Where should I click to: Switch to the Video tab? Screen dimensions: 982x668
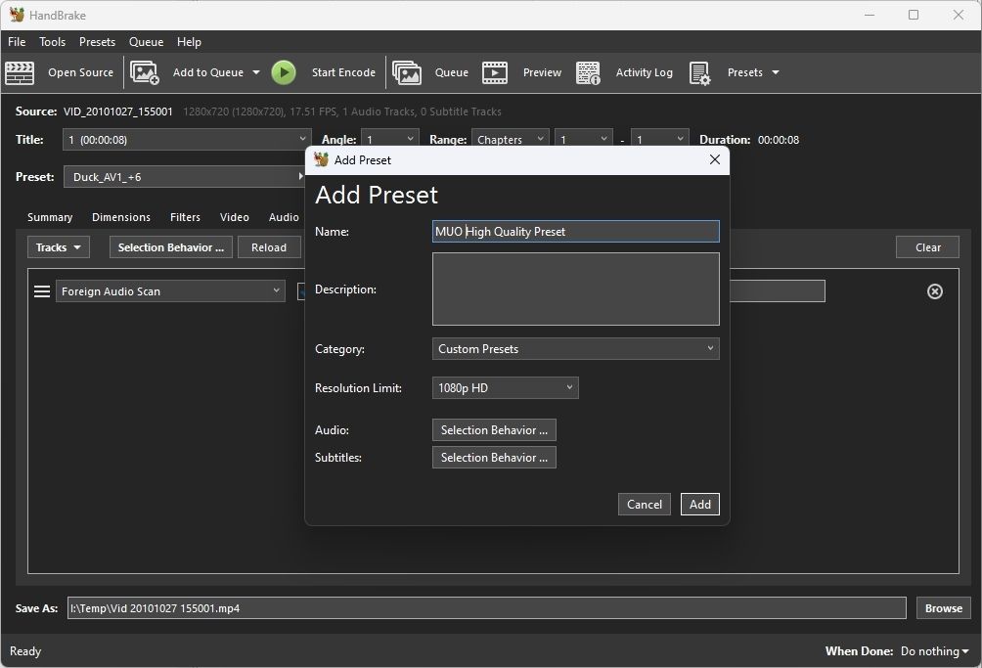click(234, 217)
